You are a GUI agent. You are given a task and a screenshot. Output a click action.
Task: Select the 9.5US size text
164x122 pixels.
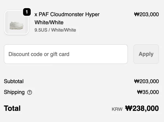click(41, 30)
